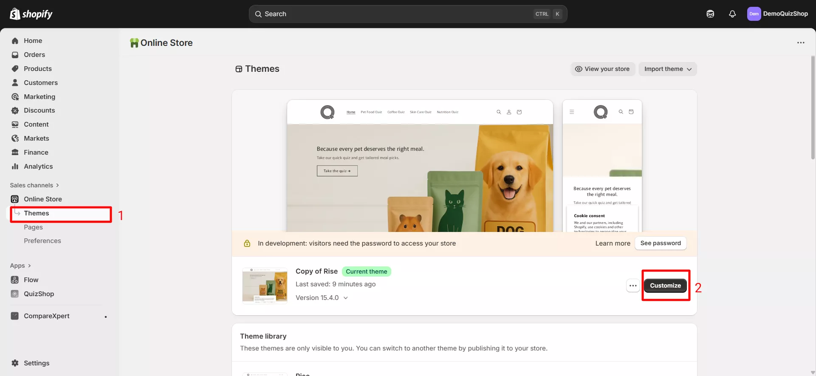Open the notifications bell
816x376 pixels.
pyautogui.click(x=732, y=14)
